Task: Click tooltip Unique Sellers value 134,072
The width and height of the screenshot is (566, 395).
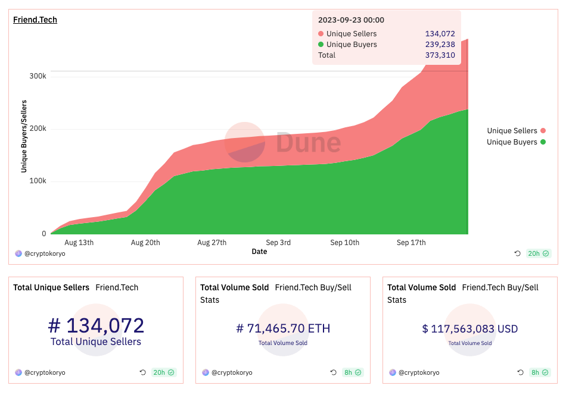Action: click(x=440, y=33)
